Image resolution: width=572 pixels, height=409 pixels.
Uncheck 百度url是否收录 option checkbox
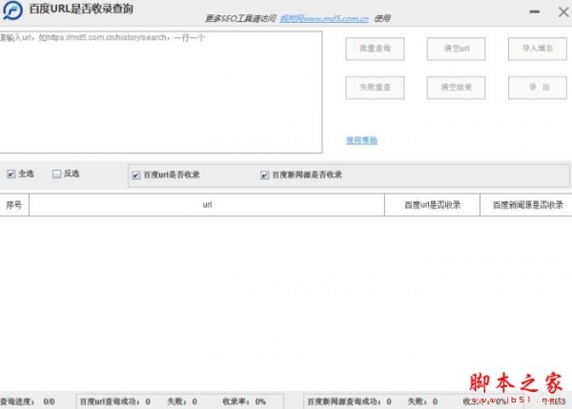[x=136, y=175]
